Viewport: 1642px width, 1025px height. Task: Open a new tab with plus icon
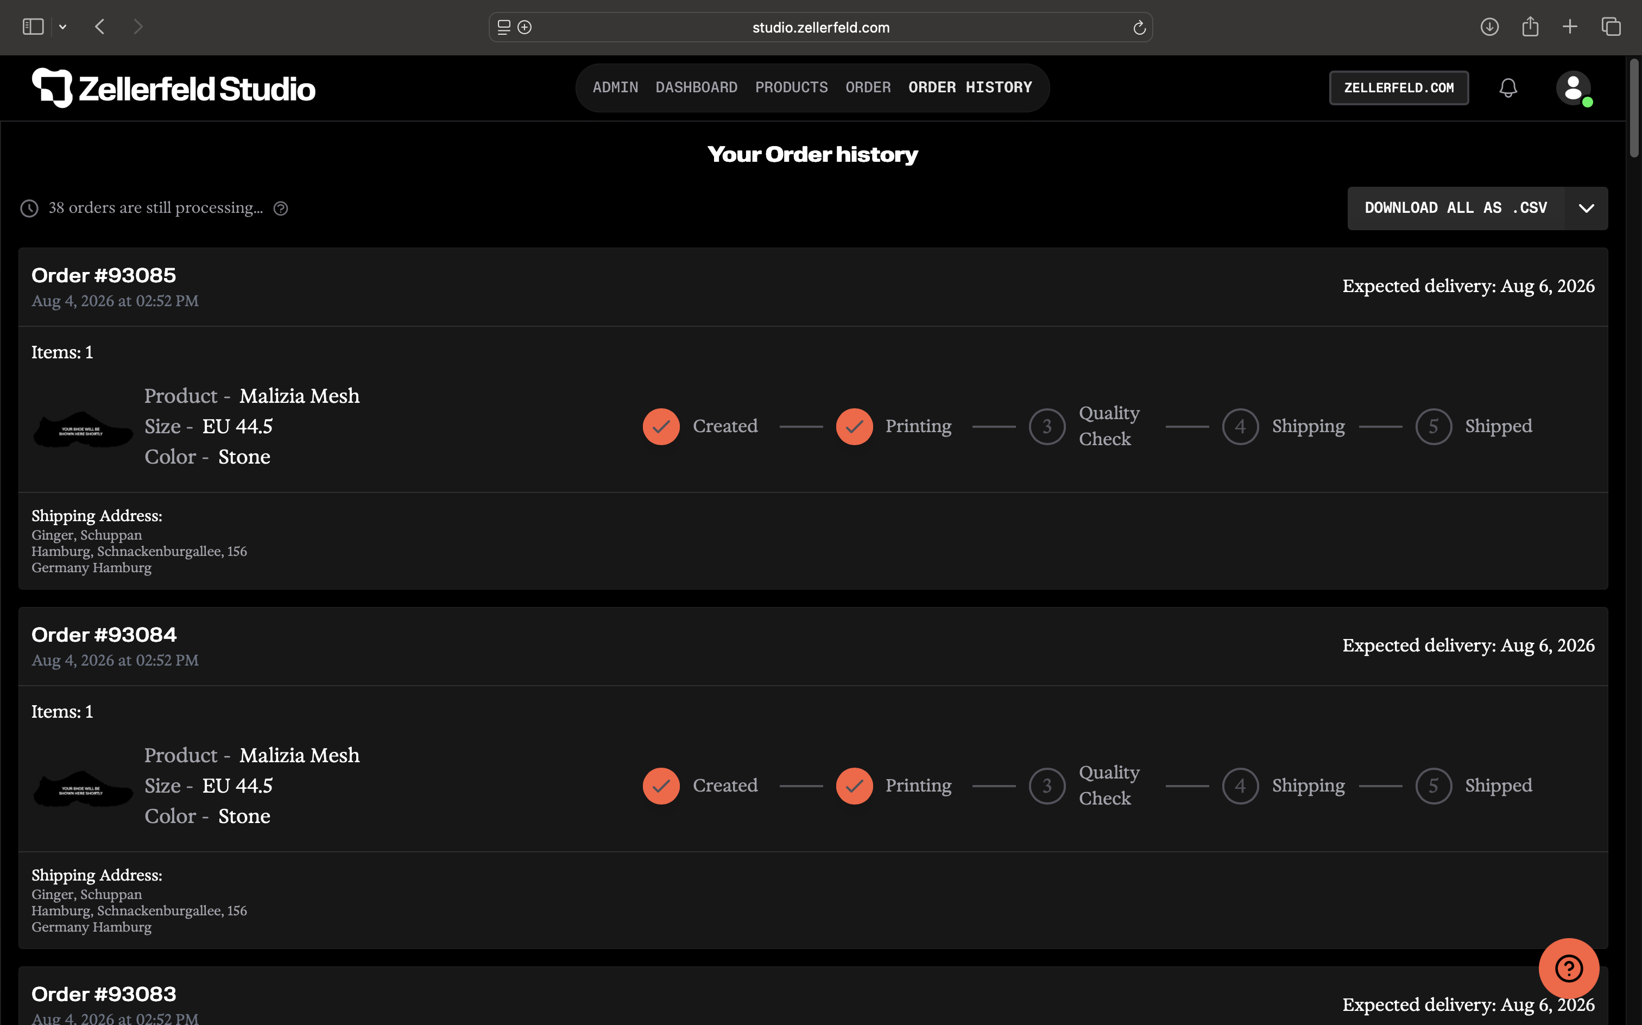tap(1570, 27)
